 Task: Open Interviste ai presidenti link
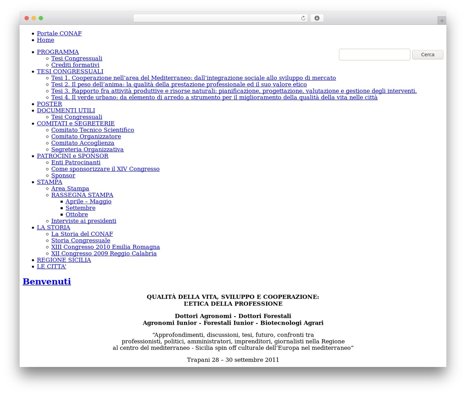pyautogui.click(x=84, y=221)
